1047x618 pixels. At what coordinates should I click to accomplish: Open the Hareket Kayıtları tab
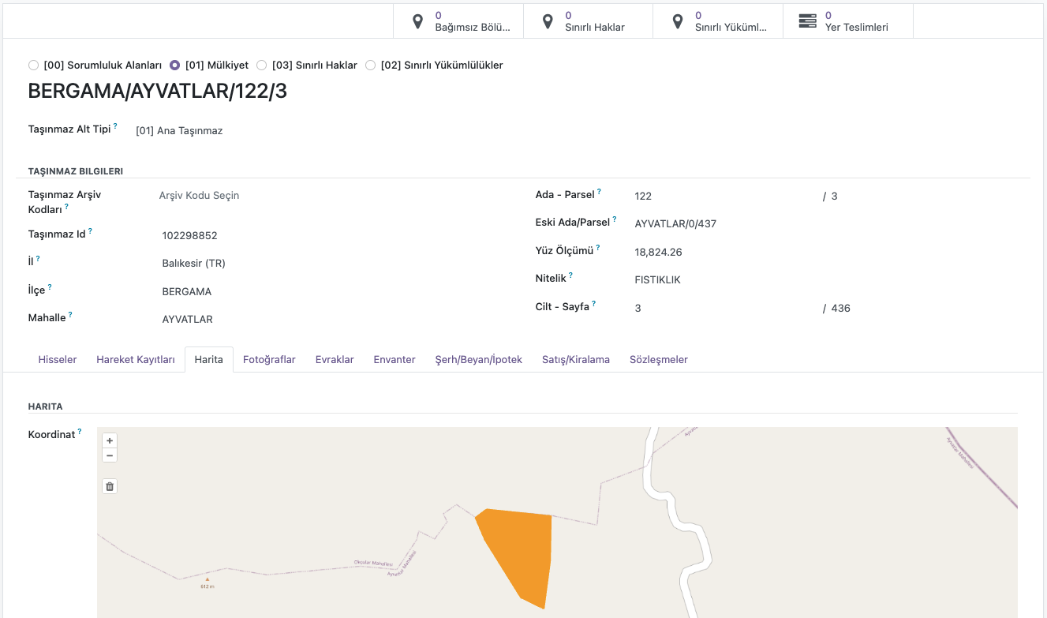[x=135, y=360]
